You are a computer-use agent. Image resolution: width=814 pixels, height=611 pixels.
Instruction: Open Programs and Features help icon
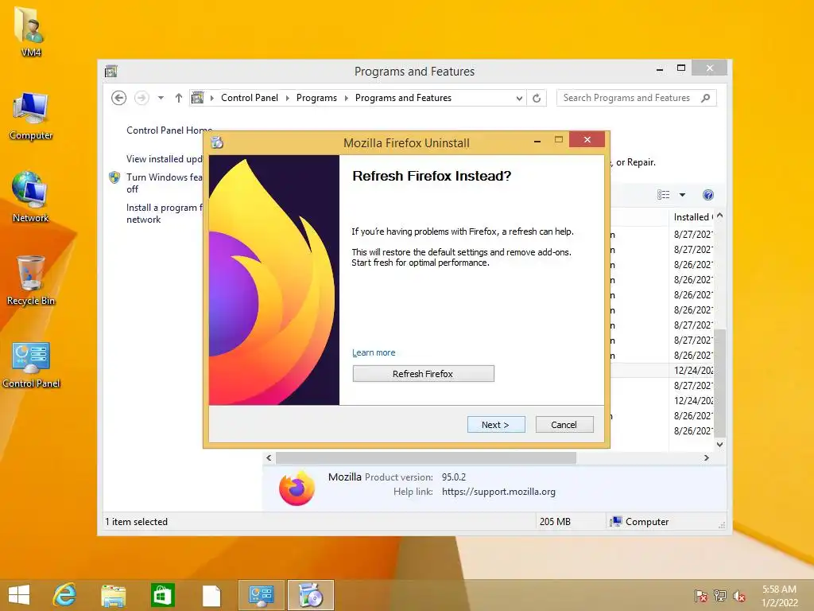708,195
